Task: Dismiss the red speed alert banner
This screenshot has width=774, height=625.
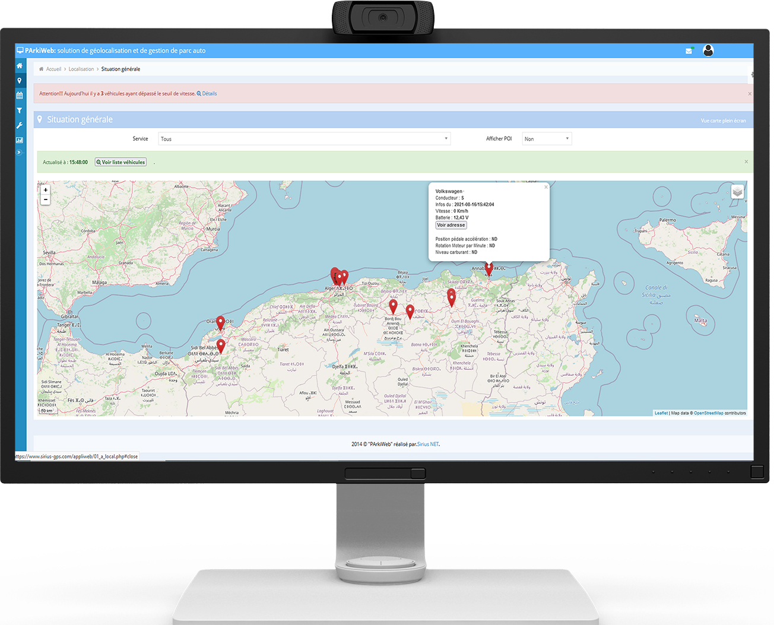Action: point(749,94)
